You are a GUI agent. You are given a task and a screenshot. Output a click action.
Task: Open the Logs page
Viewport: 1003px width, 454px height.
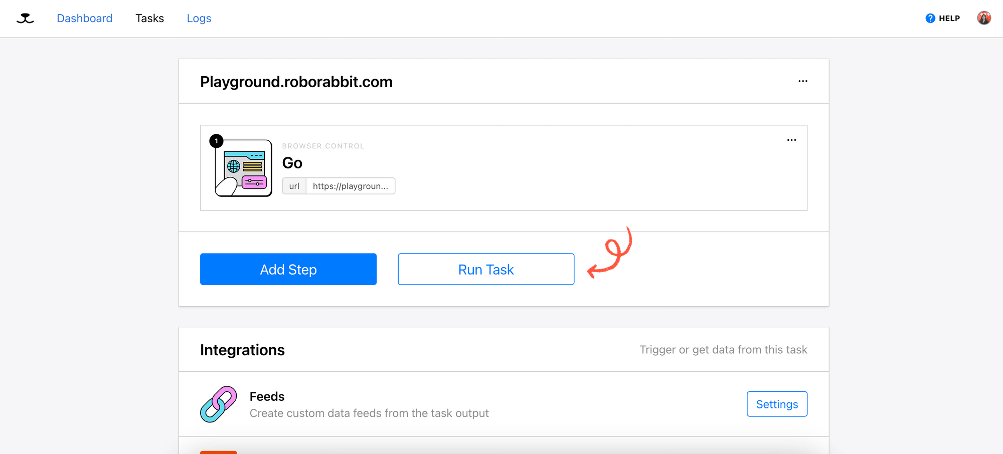pyautogui.click(x=199, y=18)
